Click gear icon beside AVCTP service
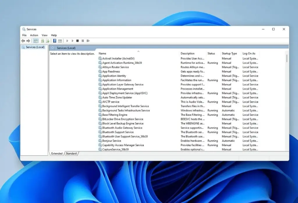The image size is (298, 203). pyautogui.click(x=100, y=101)
